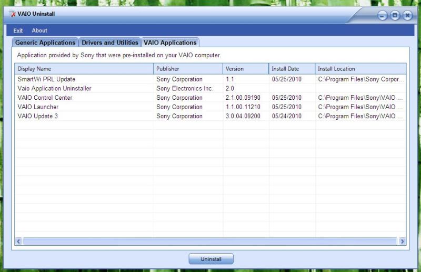Minimize the VAIO Uninstall window

(383, 16)
